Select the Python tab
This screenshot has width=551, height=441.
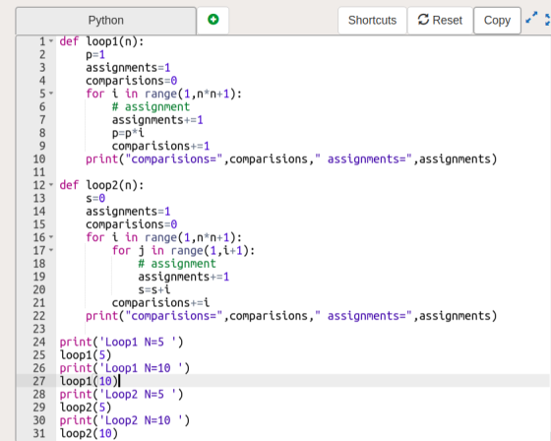(106, 21)
